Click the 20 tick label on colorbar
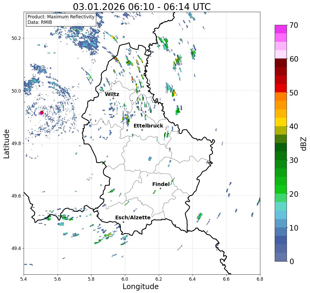Screen dimensions: 310x293 pyautogui.click(x=294, y=194)
